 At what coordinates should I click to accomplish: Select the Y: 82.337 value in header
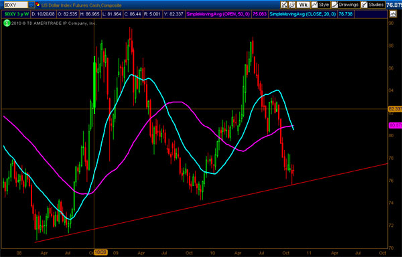click(x=174, y=14)
